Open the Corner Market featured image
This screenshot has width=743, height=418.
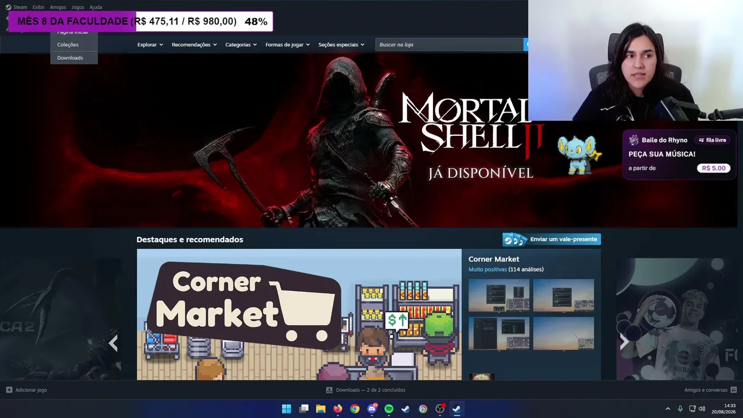pyautogui.click(x=299, y=315)
